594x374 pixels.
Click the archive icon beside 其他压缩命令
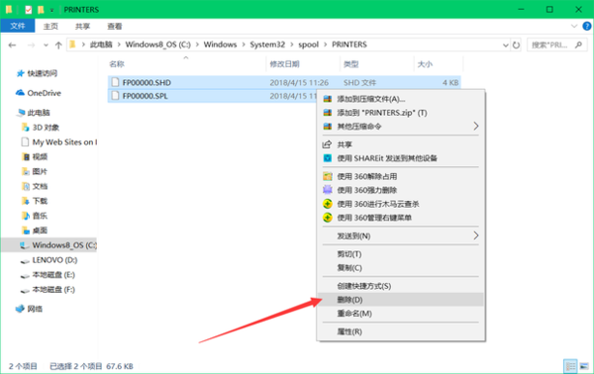coord(328,127)
